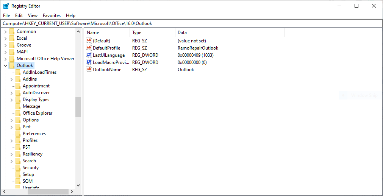Expand the Addins subkey
This screenshot has width=383, height=196.
[11, 79]
